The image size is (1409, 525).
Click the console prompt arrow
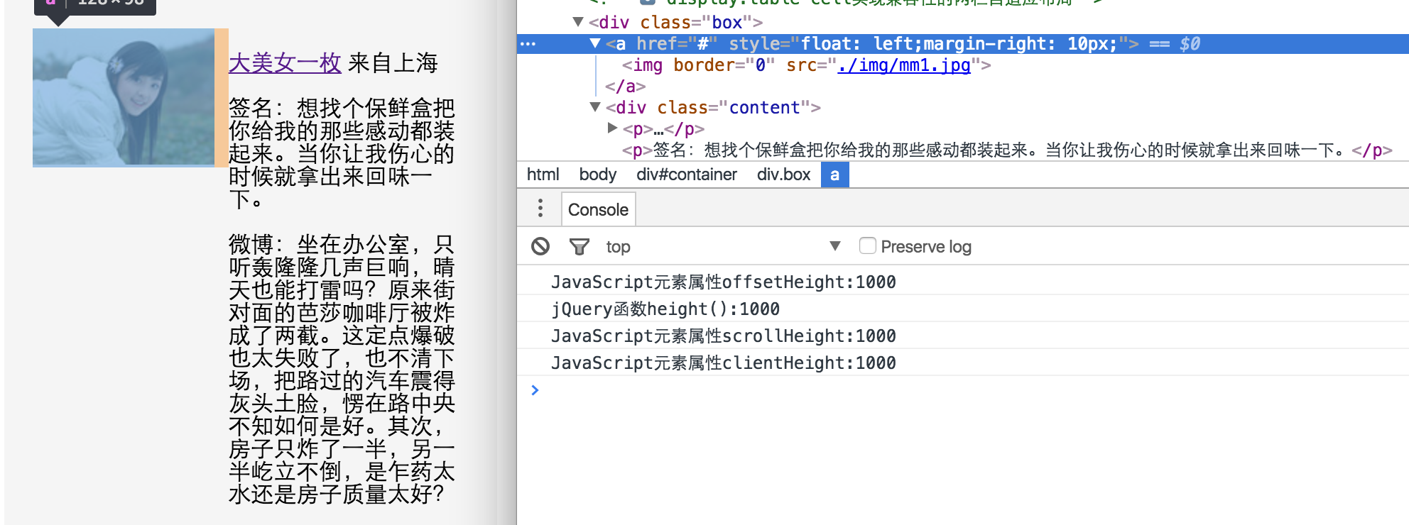coord(535,389)
